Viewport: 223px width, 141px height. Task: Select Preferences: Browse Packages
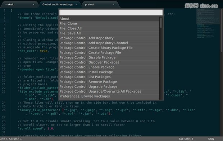tap(109, 96)
